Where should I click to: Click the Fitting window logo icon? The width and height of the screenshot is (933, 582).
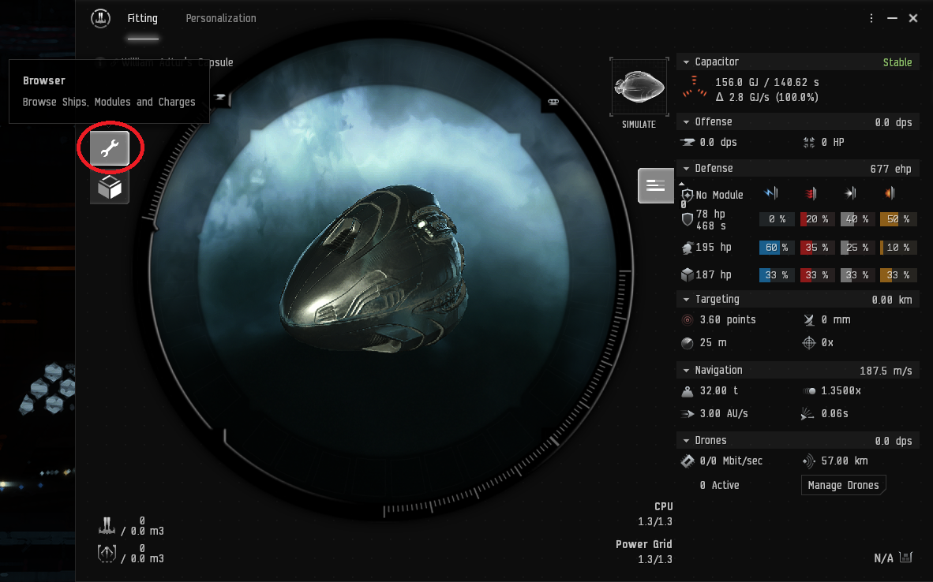pyautogui.click(x=100, y=18)
